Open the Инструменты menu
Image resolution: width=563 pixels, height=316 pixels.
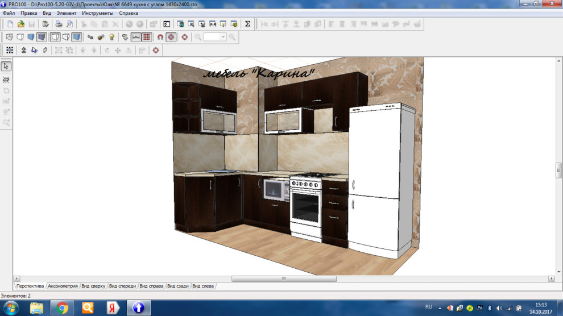click(97, 13)
